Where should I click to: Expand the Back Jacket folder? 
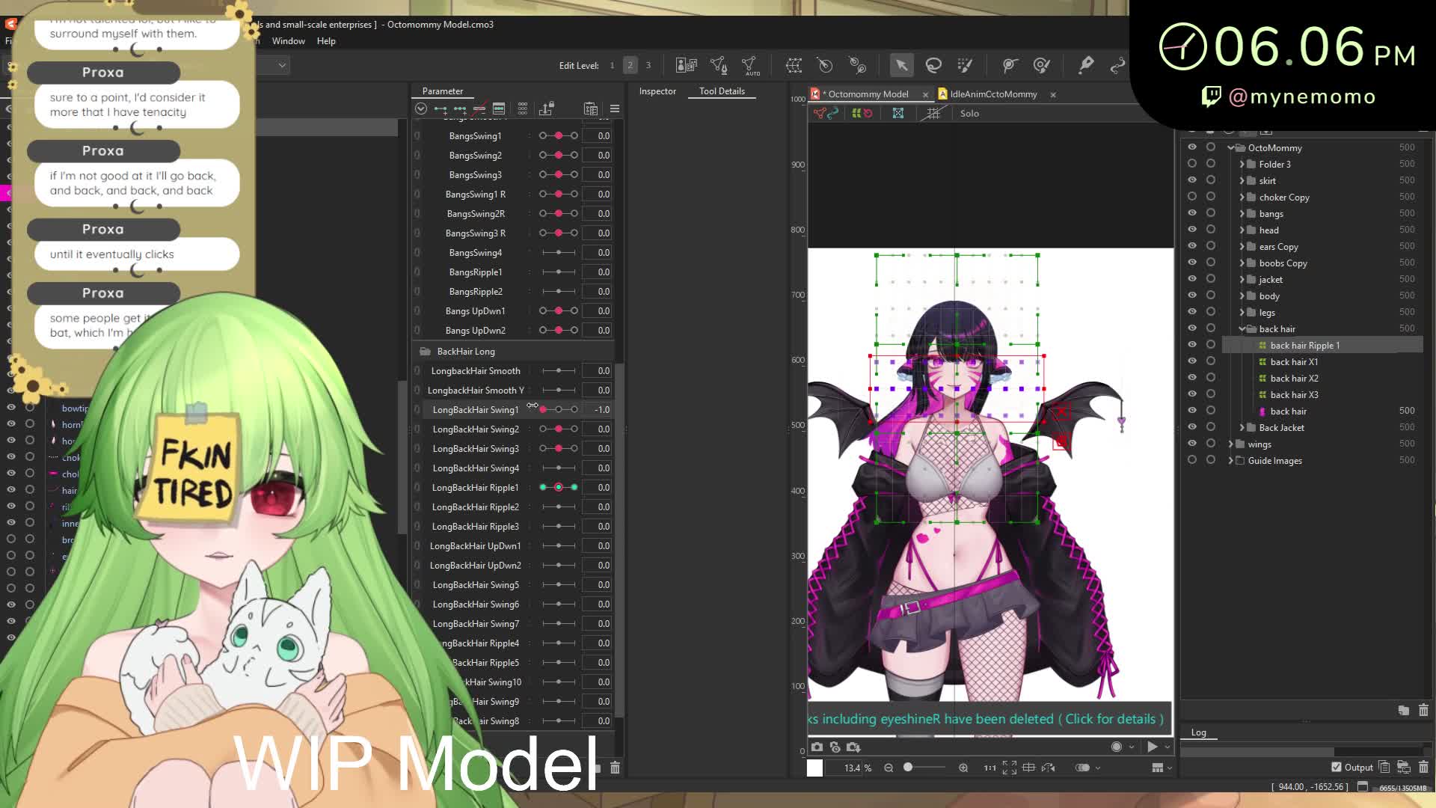point(1242,428)
